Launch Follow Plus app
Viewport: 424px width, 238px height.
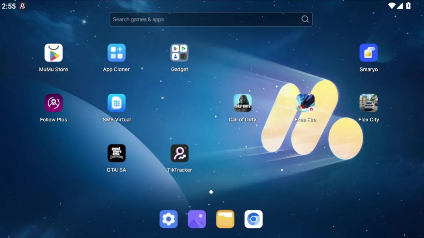(54, 103)
